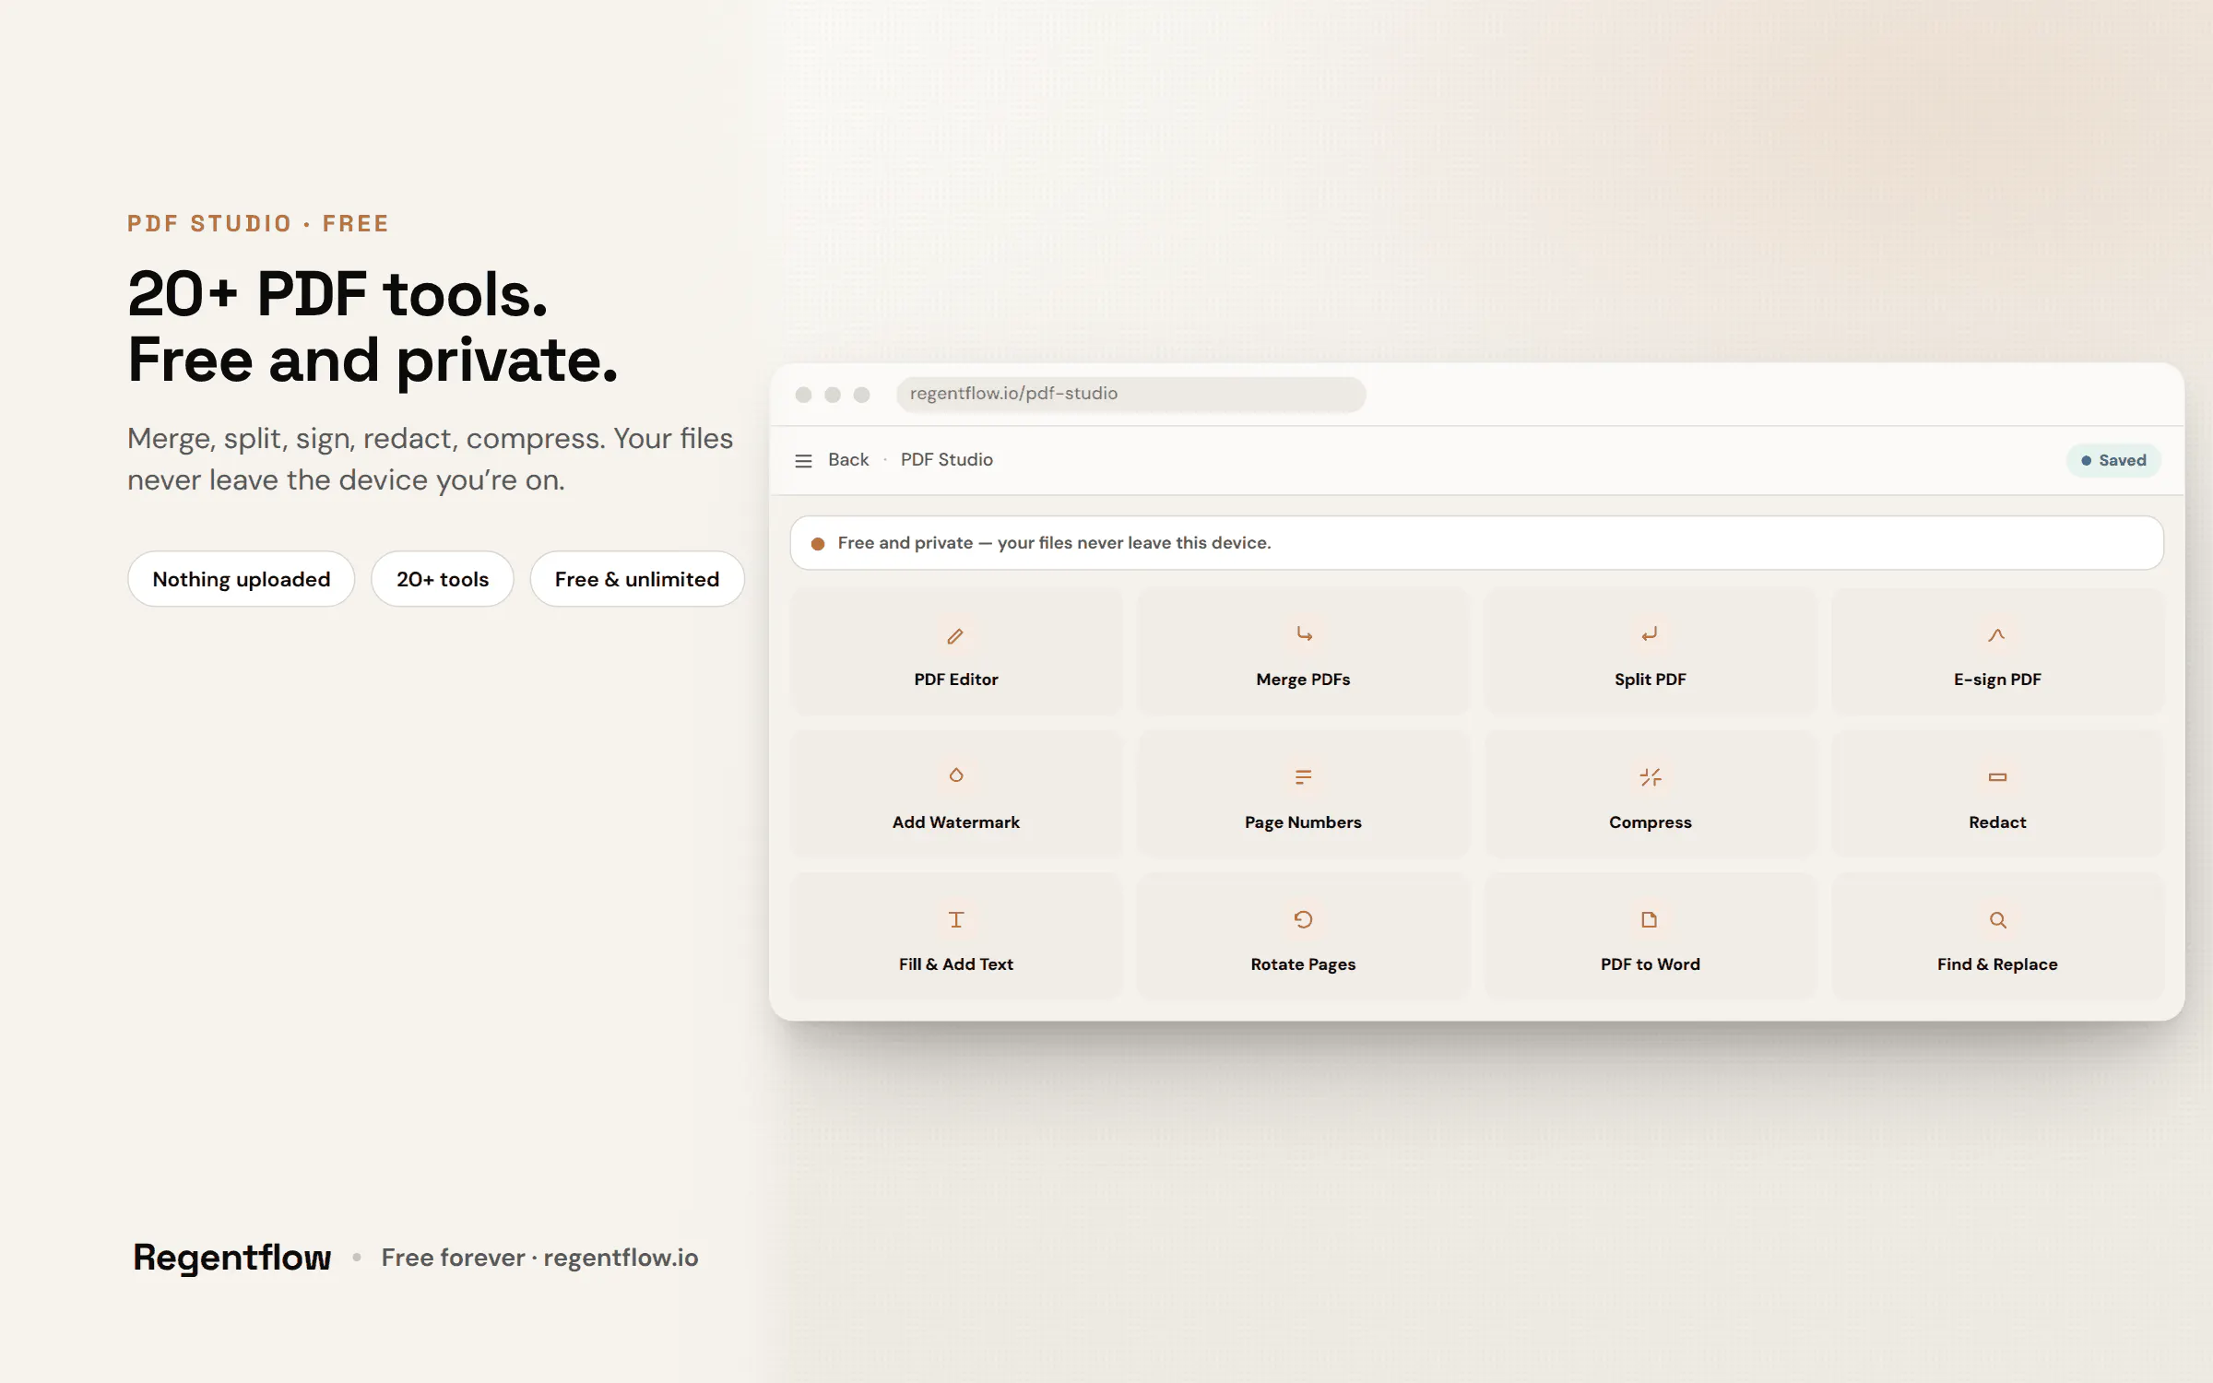Click the Find & Replace magnifier icon
The width and height of the screenshot is (2213, 1383).
click(x=1996, y=919)
